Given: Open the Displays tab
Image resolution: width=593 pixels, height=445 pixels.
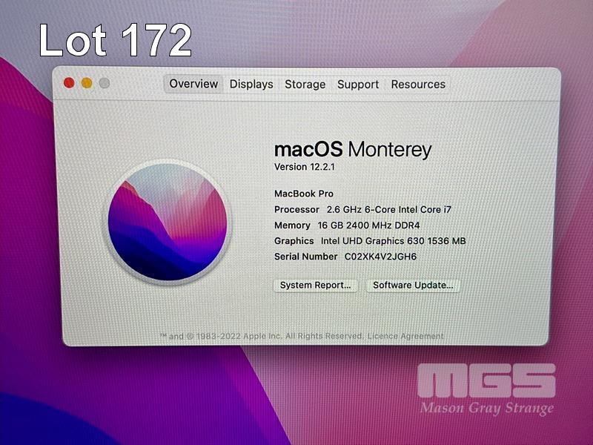Looking at the screenshot, I should tap(251, 84).
